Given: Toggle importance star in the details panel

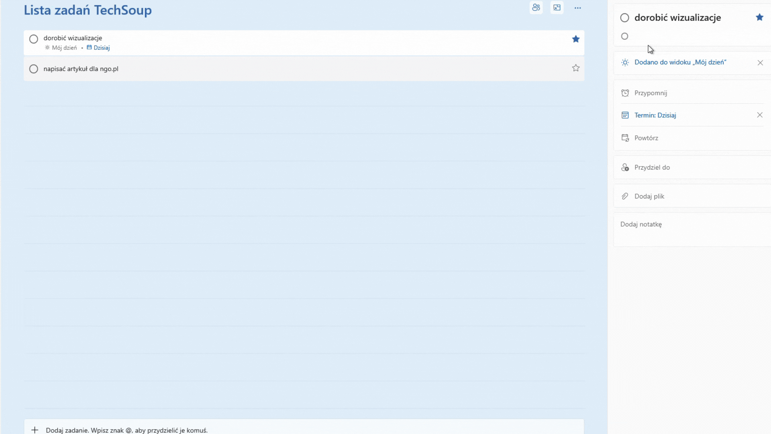Looking at the screenshot, I should 759,17.
